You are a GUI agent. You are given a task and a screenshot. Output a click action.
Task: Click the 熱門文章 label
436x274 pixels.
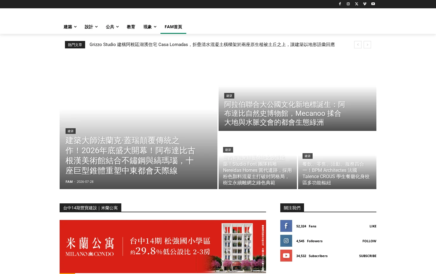tap(75, 45)
